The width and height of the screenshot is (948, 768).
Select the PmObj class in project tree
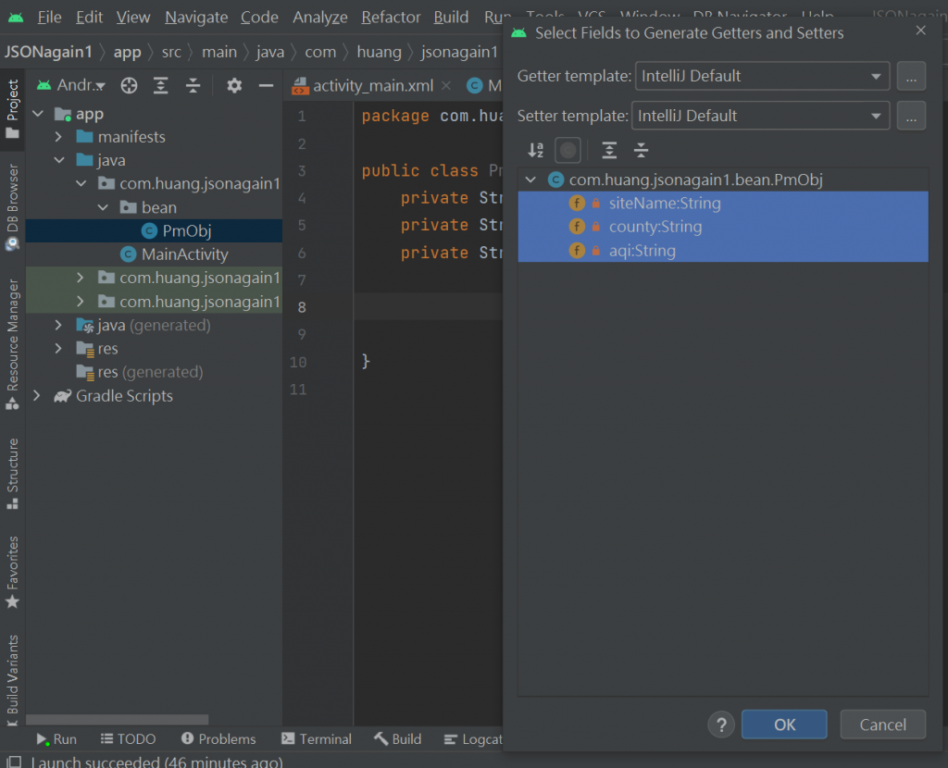tap(186, 230)
